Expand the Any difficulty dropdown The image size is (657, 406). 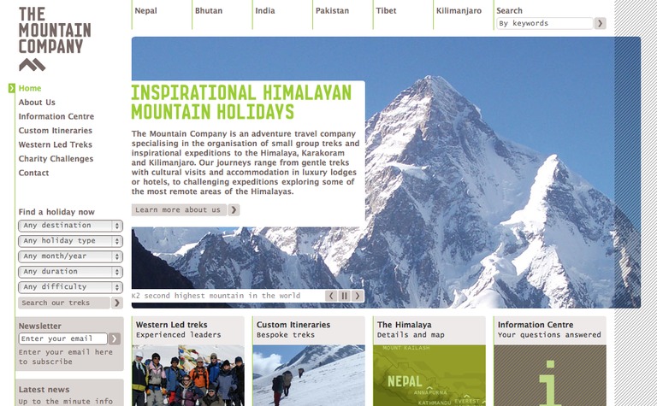(70, 287)
